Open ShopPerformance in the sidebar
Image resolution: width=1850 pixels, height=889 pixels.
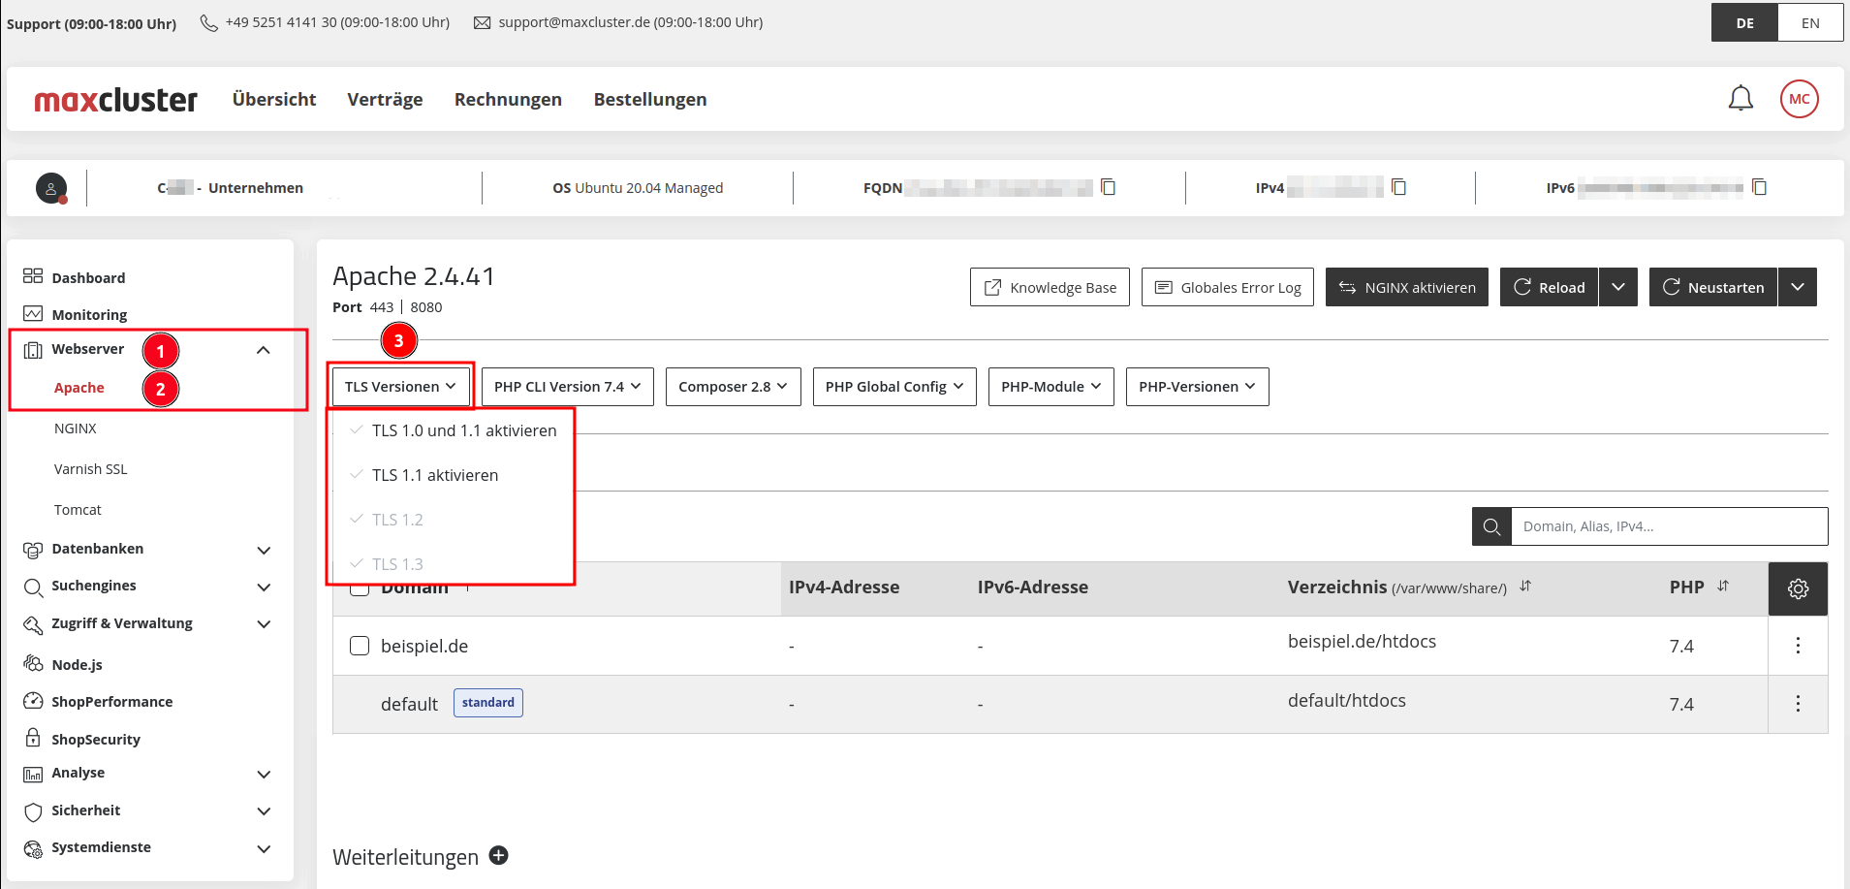(111, 701)
